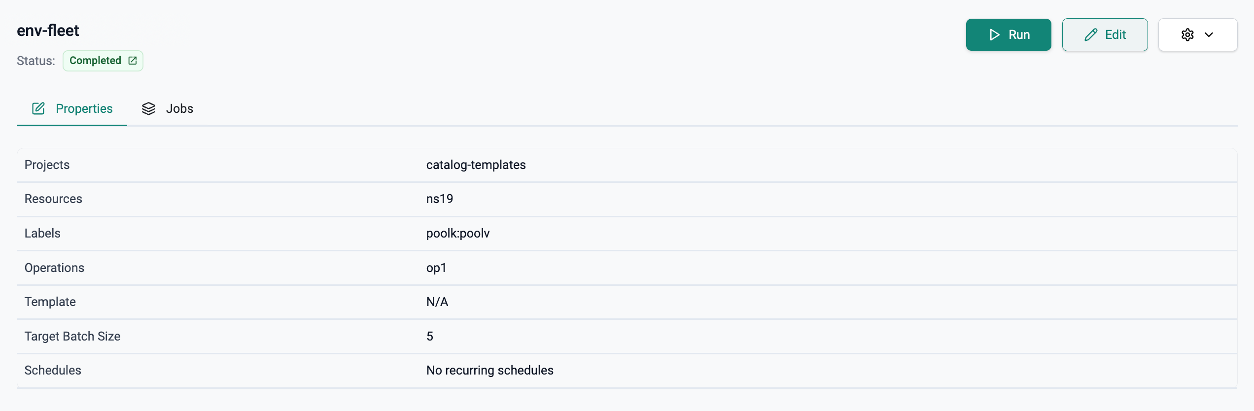Click the ns19 resource value
Screen dimensions: 1254x411
click(439, 199)
